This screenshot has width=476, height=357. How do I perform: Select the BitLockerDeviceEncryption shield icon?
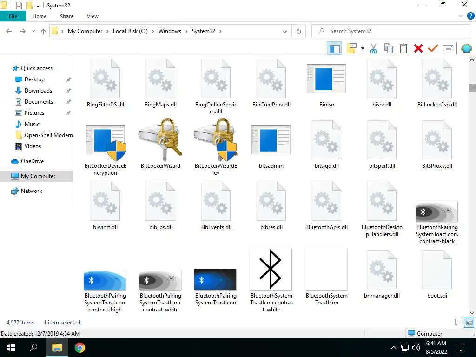pos(105,142)
